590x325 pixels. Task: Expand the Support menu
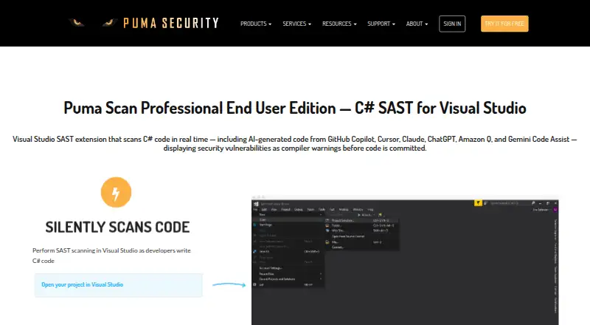[x=381, y=24]
